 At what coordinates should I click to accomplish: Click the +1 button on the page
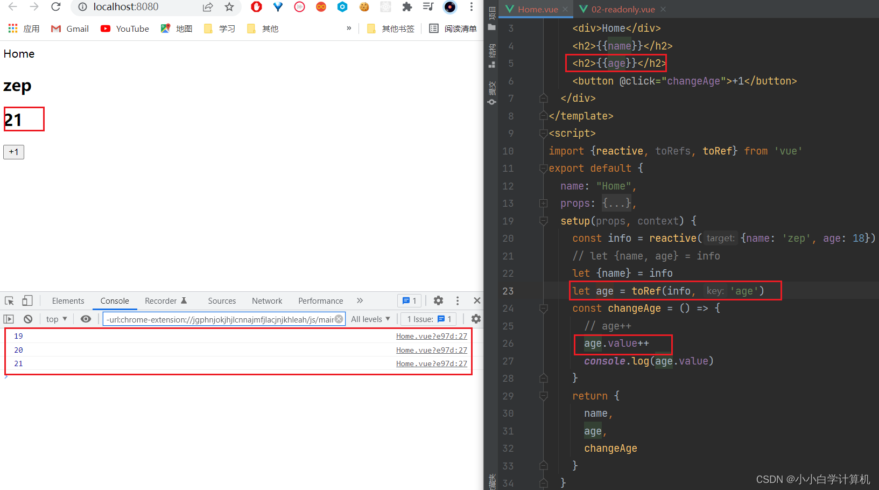(14, 152)
